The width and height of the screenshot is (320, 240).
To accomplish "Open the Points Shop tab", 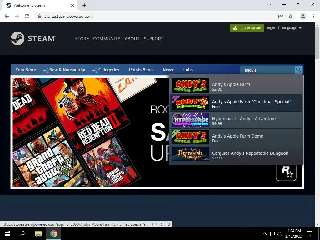I will click(141, 70).
